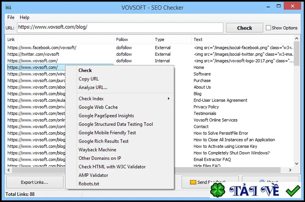Open the File menu
305x202 pixels.
pyautogui.click(x=11, y=17)
